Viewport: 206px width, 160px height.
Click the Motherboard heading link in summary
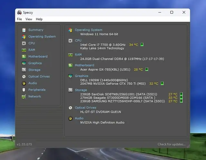pyautogui.click(x=84, y=65)
